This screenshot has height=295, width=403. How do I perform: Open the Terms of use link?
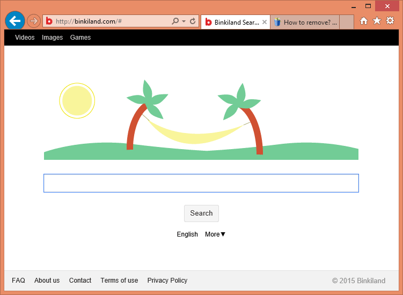point(119,281)
